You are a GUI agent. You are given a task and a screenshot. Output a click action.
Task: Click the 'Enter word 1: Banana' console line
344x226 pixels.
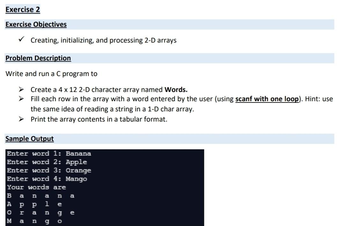point(49,153)
